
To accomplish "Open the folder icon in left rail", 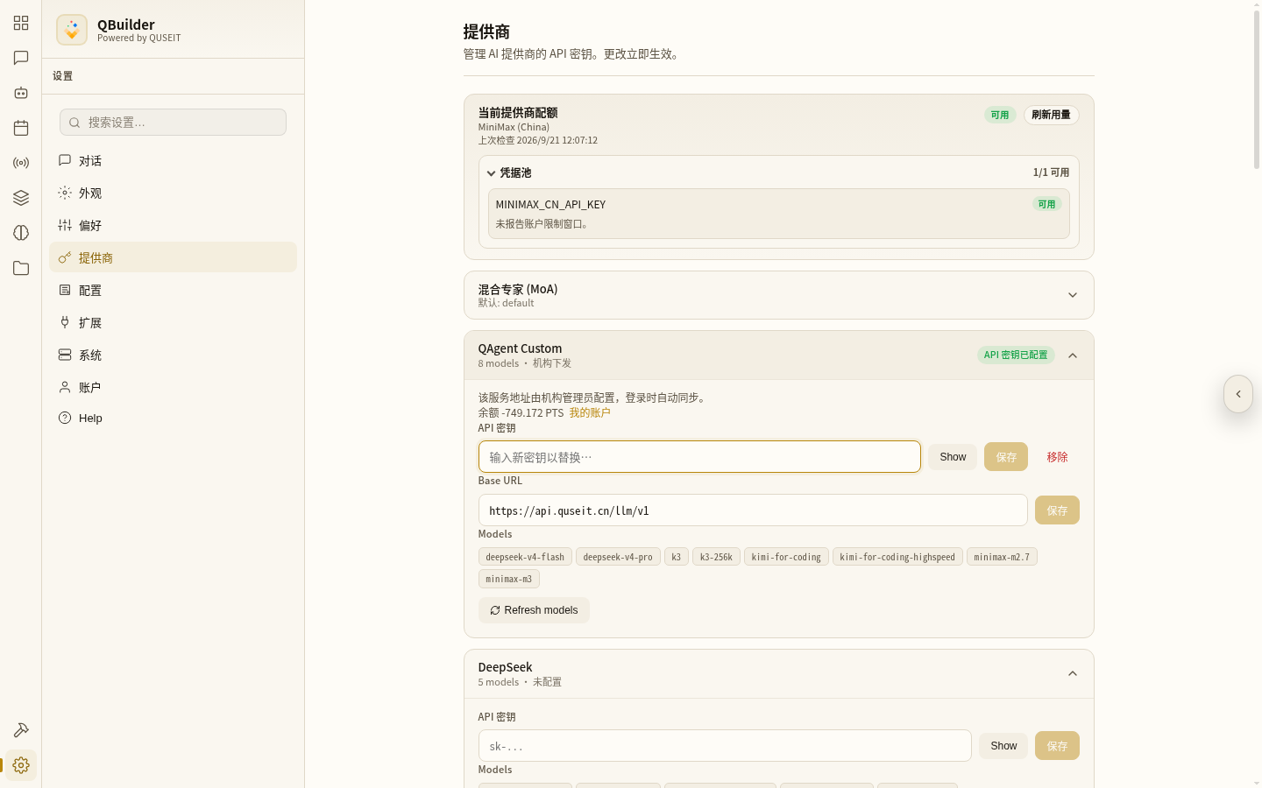I will click(21, 268).
